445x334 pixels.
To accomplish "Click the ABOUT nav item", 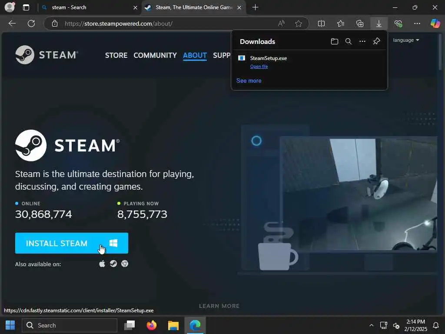I will [x=195, y=55].
